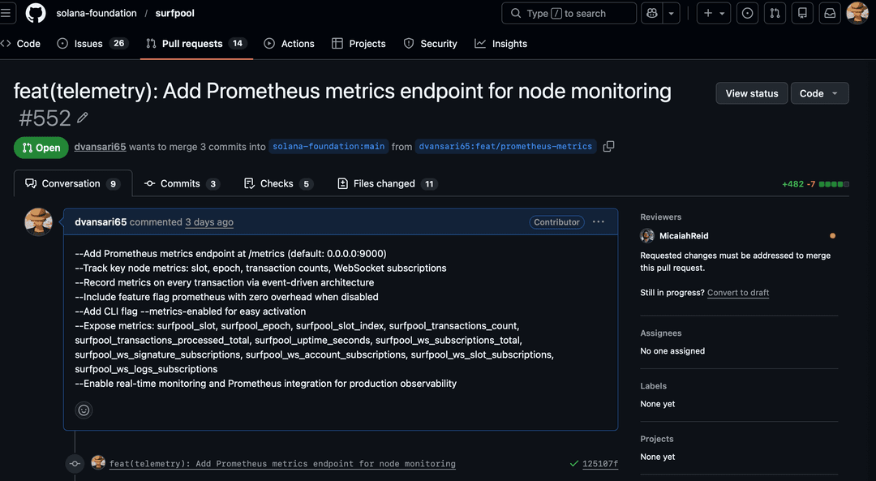Open the comment options ellipsis menu

(x=599, y=222)
